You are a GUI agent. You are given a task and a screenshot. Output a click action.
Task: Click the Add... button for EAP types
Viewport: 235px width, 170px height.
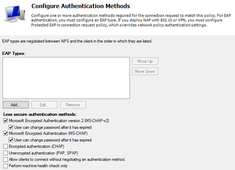tap(16, 105)
